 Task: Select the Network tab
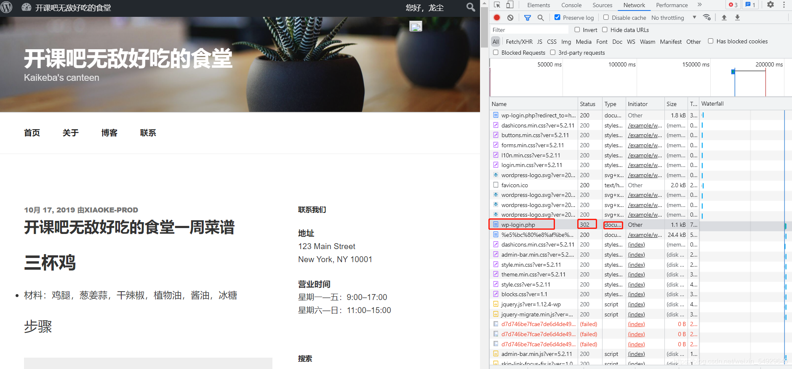coord(634,5)
